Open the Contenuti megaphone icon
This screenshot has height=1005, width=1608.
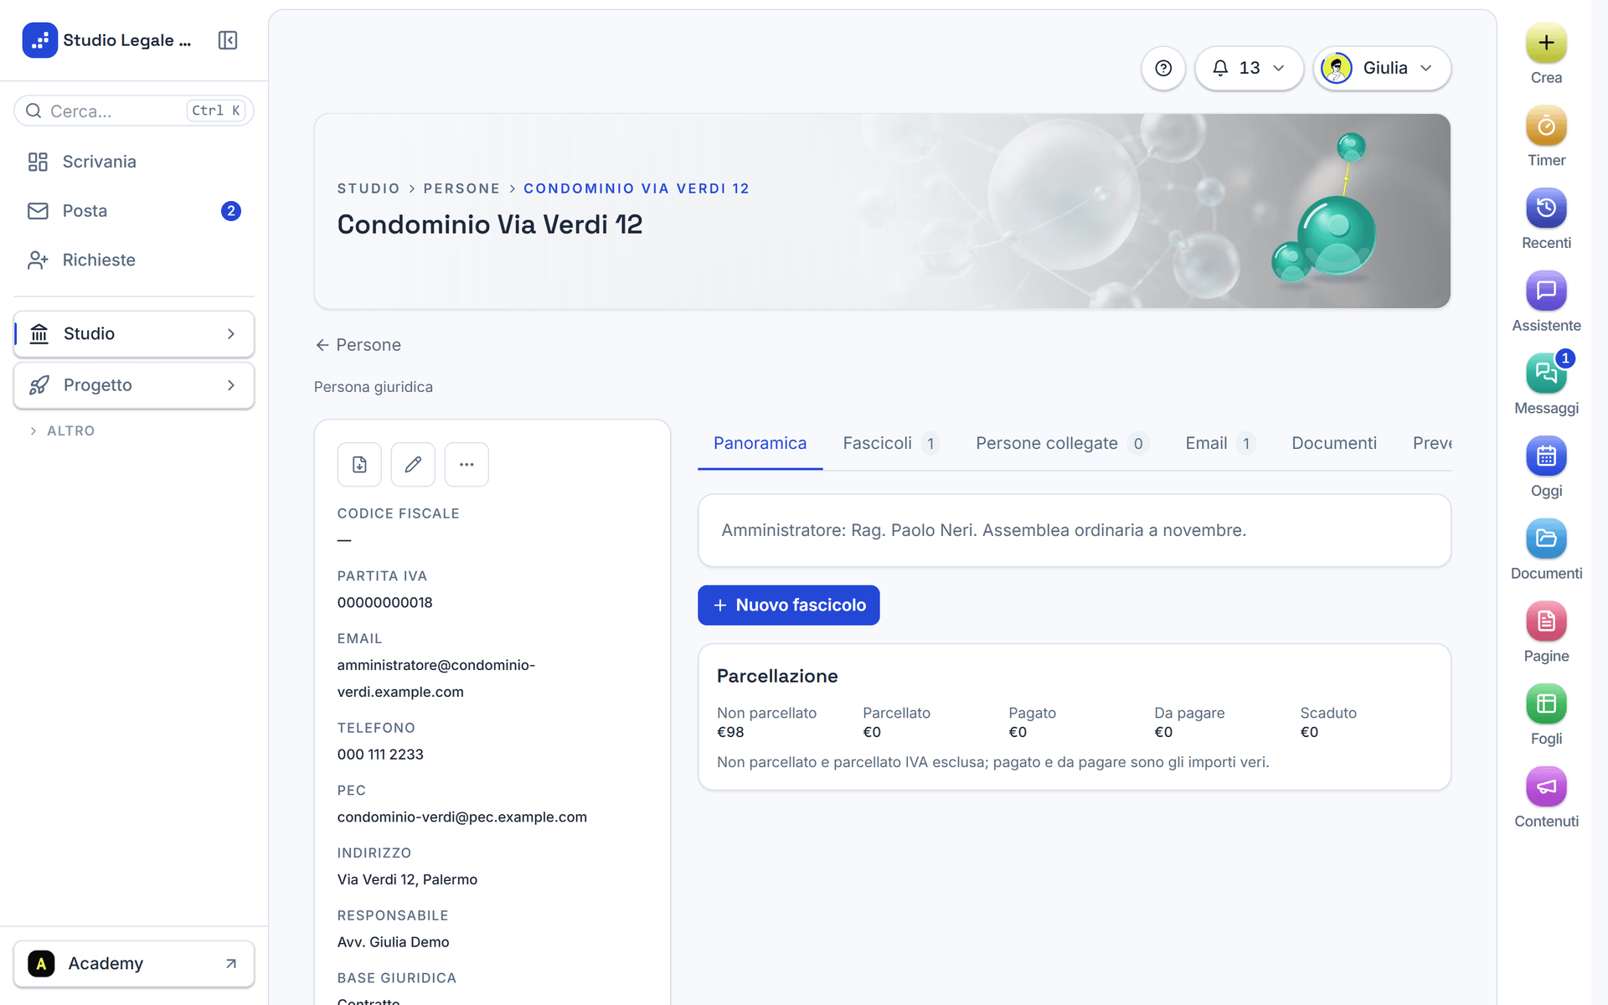coord(1546,787)
